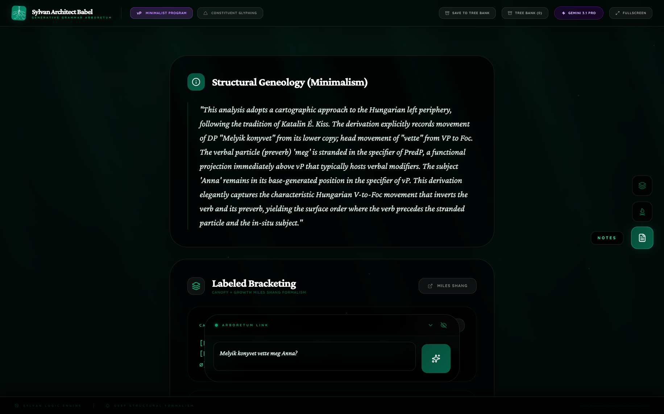
Task: Switch to the vP Minimalist Program tab
Action: click(161, 13)
